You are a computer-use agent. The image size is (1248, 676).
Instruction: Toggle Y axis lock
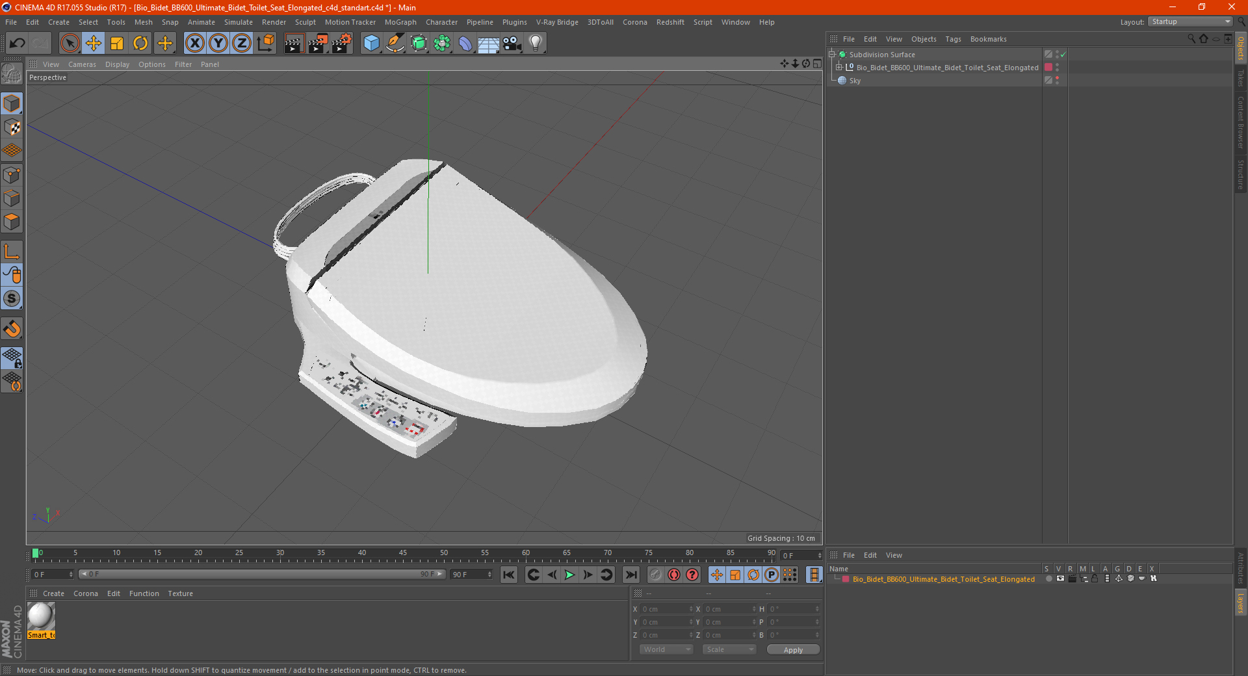[218, 44]
